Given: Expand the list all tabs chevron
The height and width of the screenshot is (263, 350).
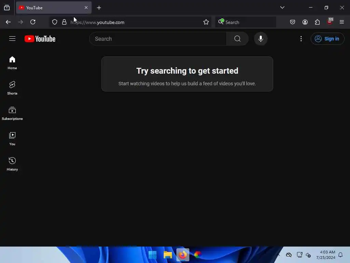Looking at the screenshot, I should coord(282,8).
